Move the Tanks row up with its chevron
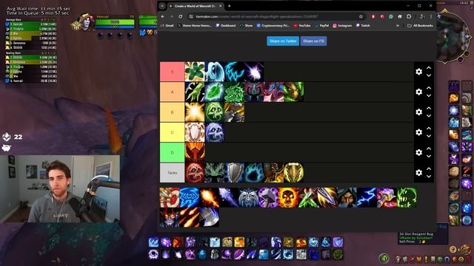 point(429,168)
